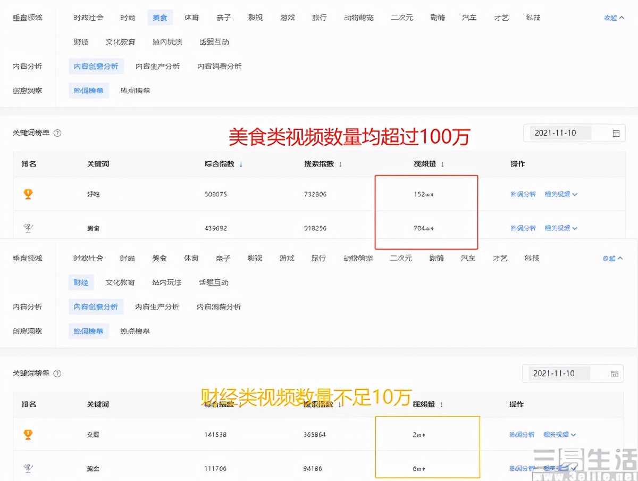Toggle the 美食 category filter chip

coord(159,17)
